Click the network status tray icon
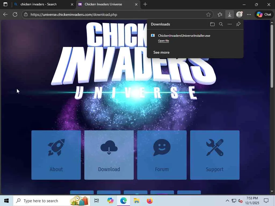This screenshot has width=275, height=206. point(234,201)
